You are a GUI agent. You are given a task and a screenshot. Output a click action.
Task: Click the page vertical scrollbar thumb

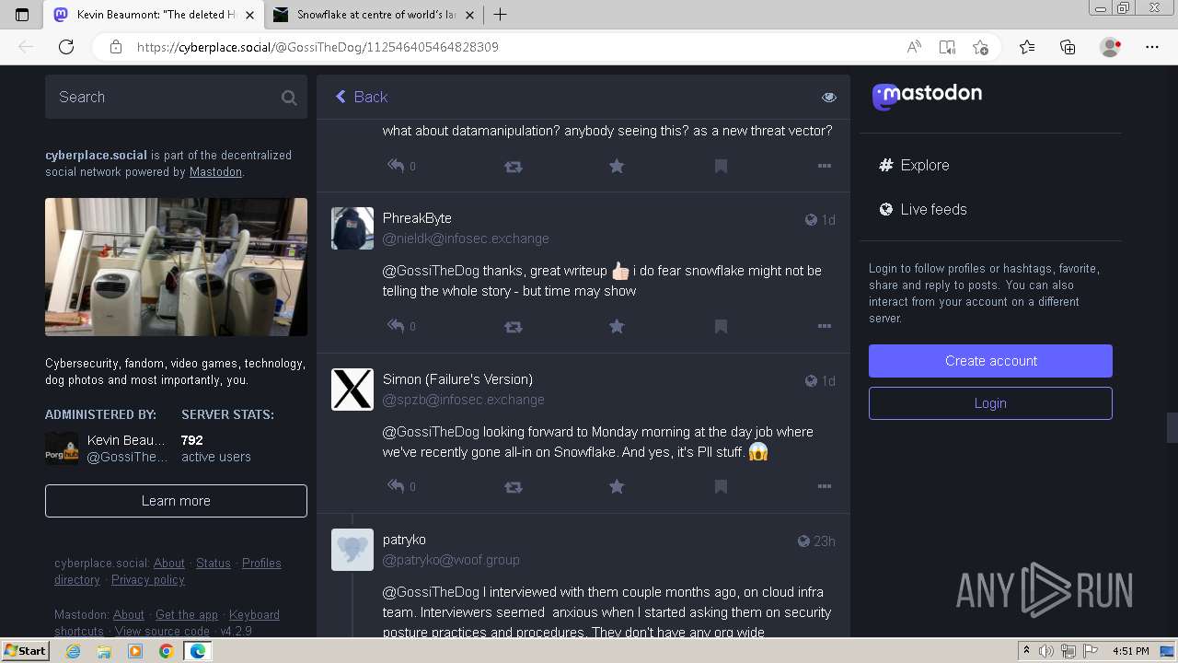pyautogui.click(x=1172, y=427)
